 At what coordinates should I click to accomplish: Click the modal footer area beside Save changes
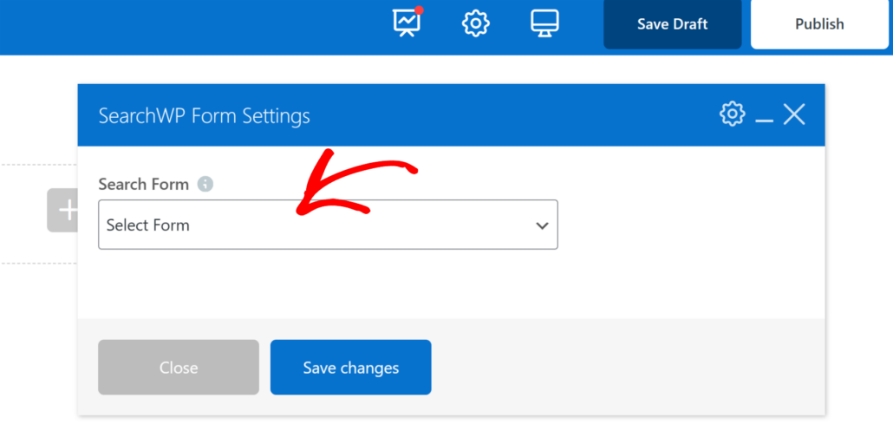pos(624,368)
